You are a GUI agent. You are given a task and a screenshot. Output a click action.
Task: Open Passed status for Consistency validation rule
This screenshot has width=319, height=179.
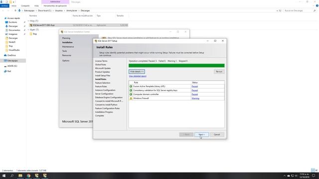[x=195, y=90]
